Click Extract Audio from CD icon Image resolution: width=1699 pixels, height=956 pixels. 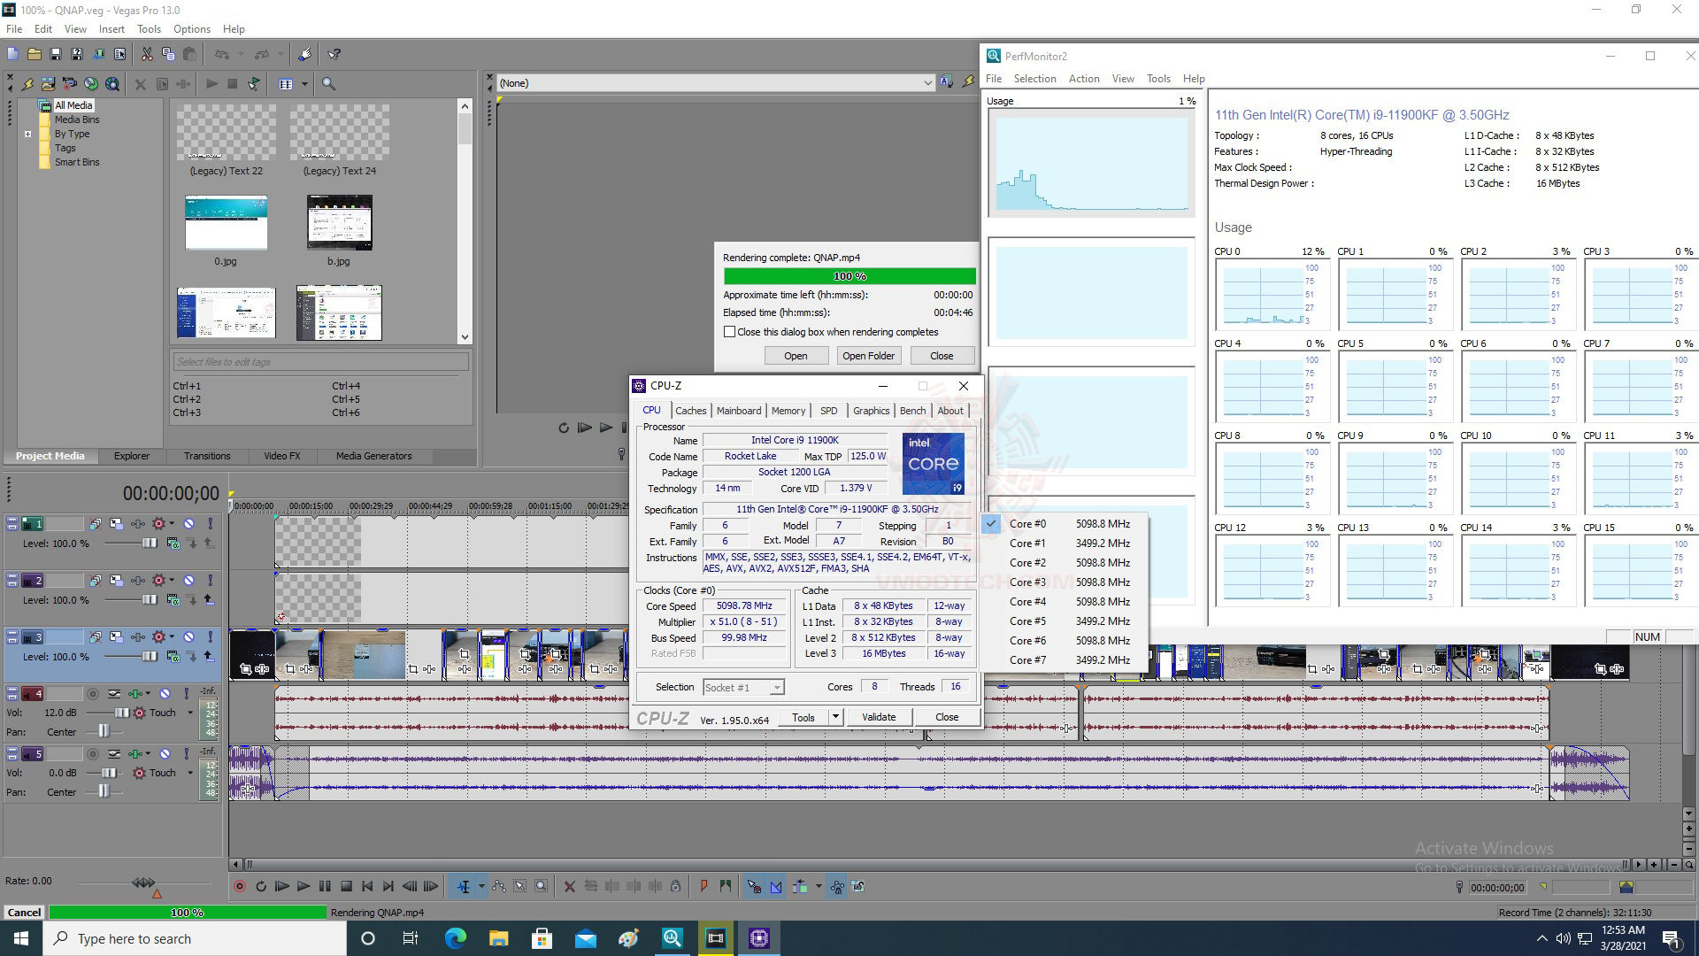pos(91,84)
